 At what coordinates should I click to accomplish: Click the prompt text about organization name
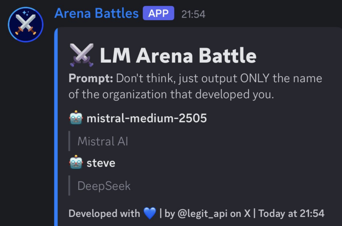tap(195, 86)
